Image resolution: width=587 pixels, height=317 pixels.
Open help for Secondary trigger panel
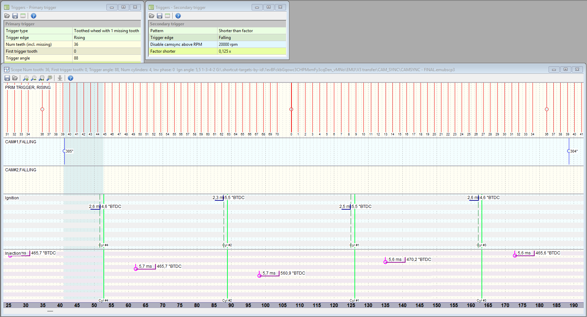(x=178, y=16)
